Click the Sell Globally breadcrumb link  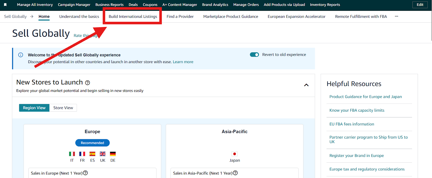[15, 16]
